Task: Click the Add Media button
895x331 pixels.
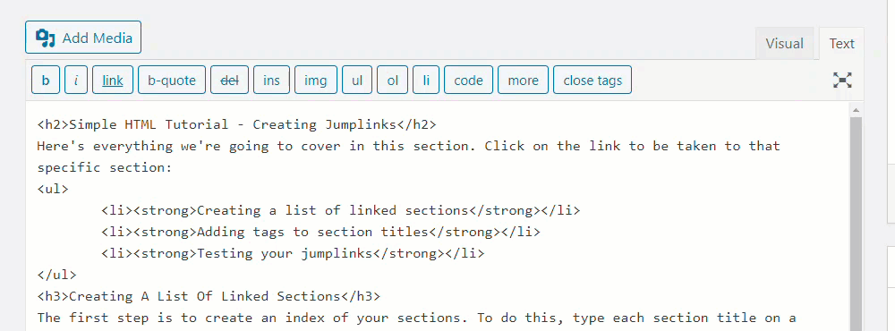Action: tap(82, 38)
